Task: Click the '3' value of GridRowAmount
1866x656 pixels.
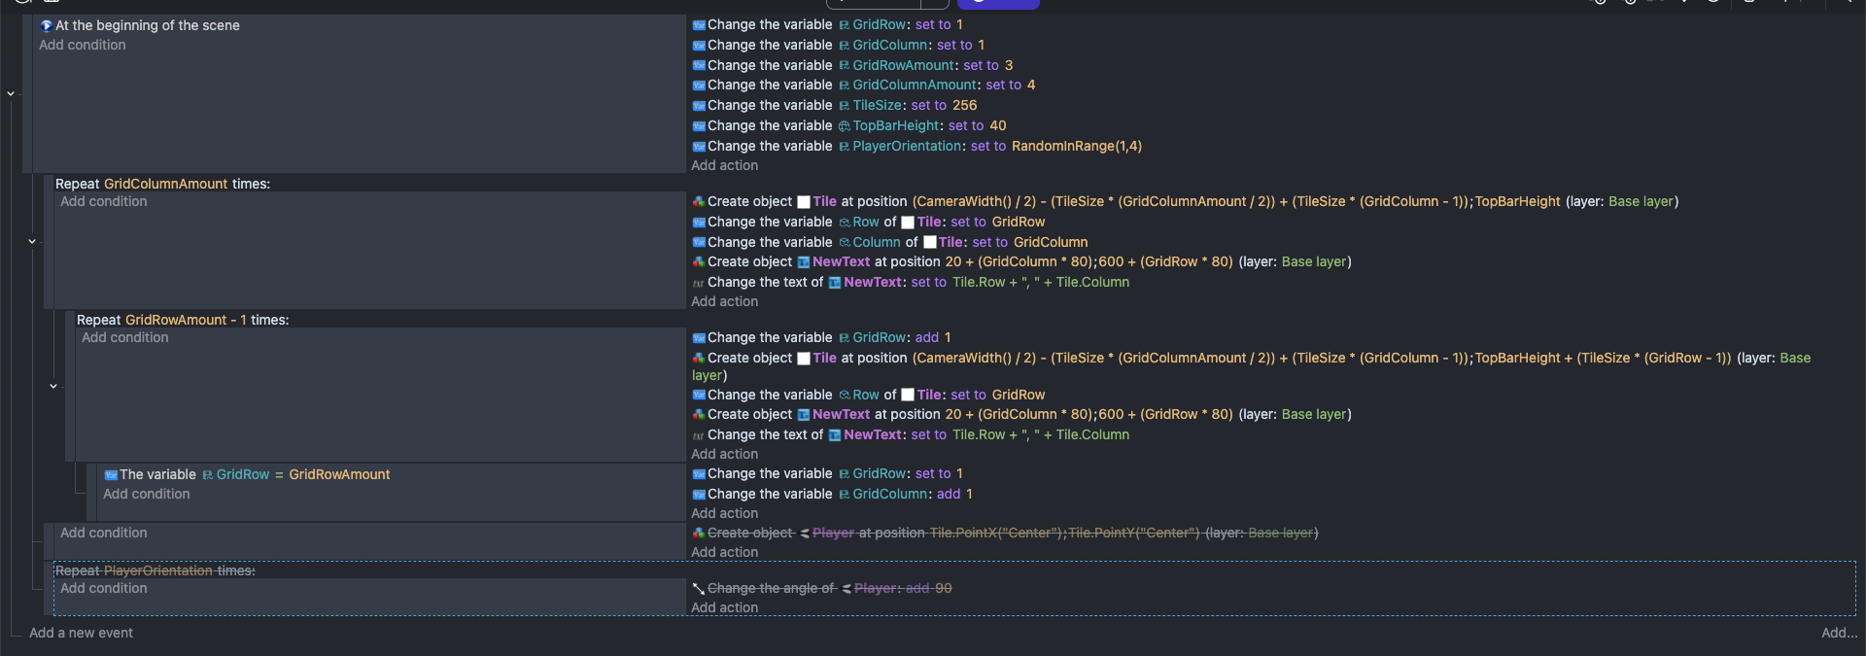Action: 1009,66
